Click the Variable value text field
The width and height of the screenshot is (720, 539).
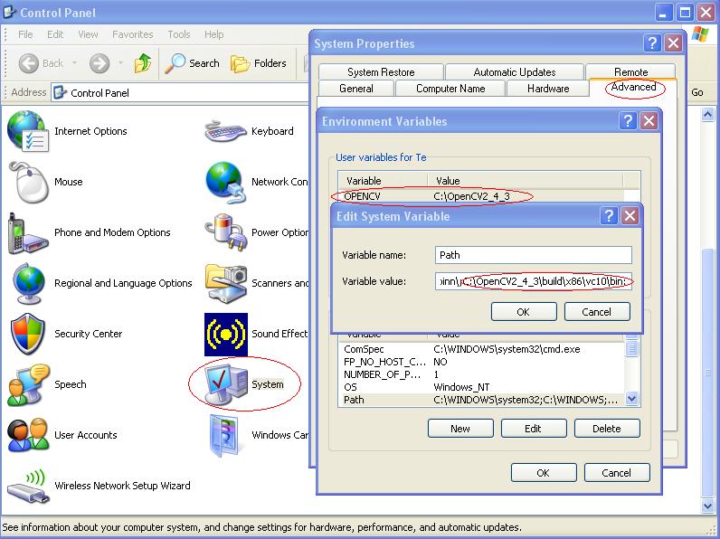pyautogui.click(x=533, y=281)
